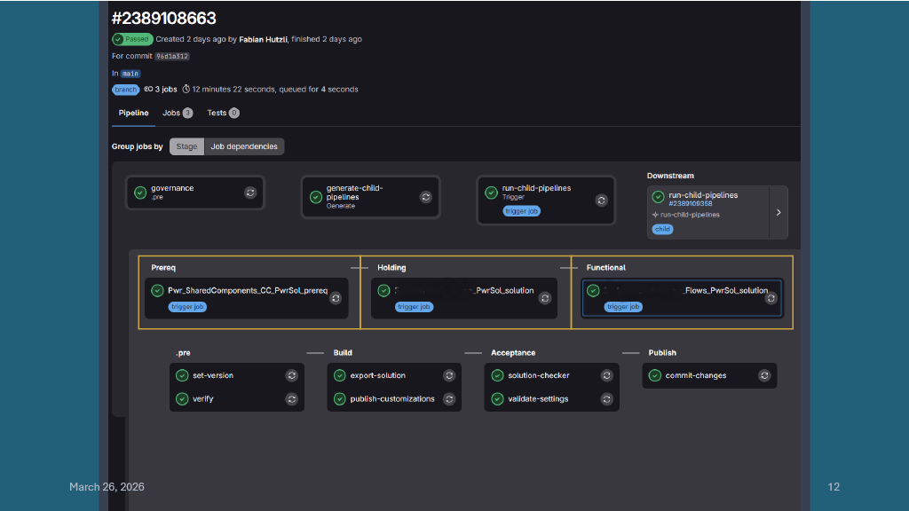
Task: Retry the run-child-pipelines trigger job
Action: (x=601, y=200)
